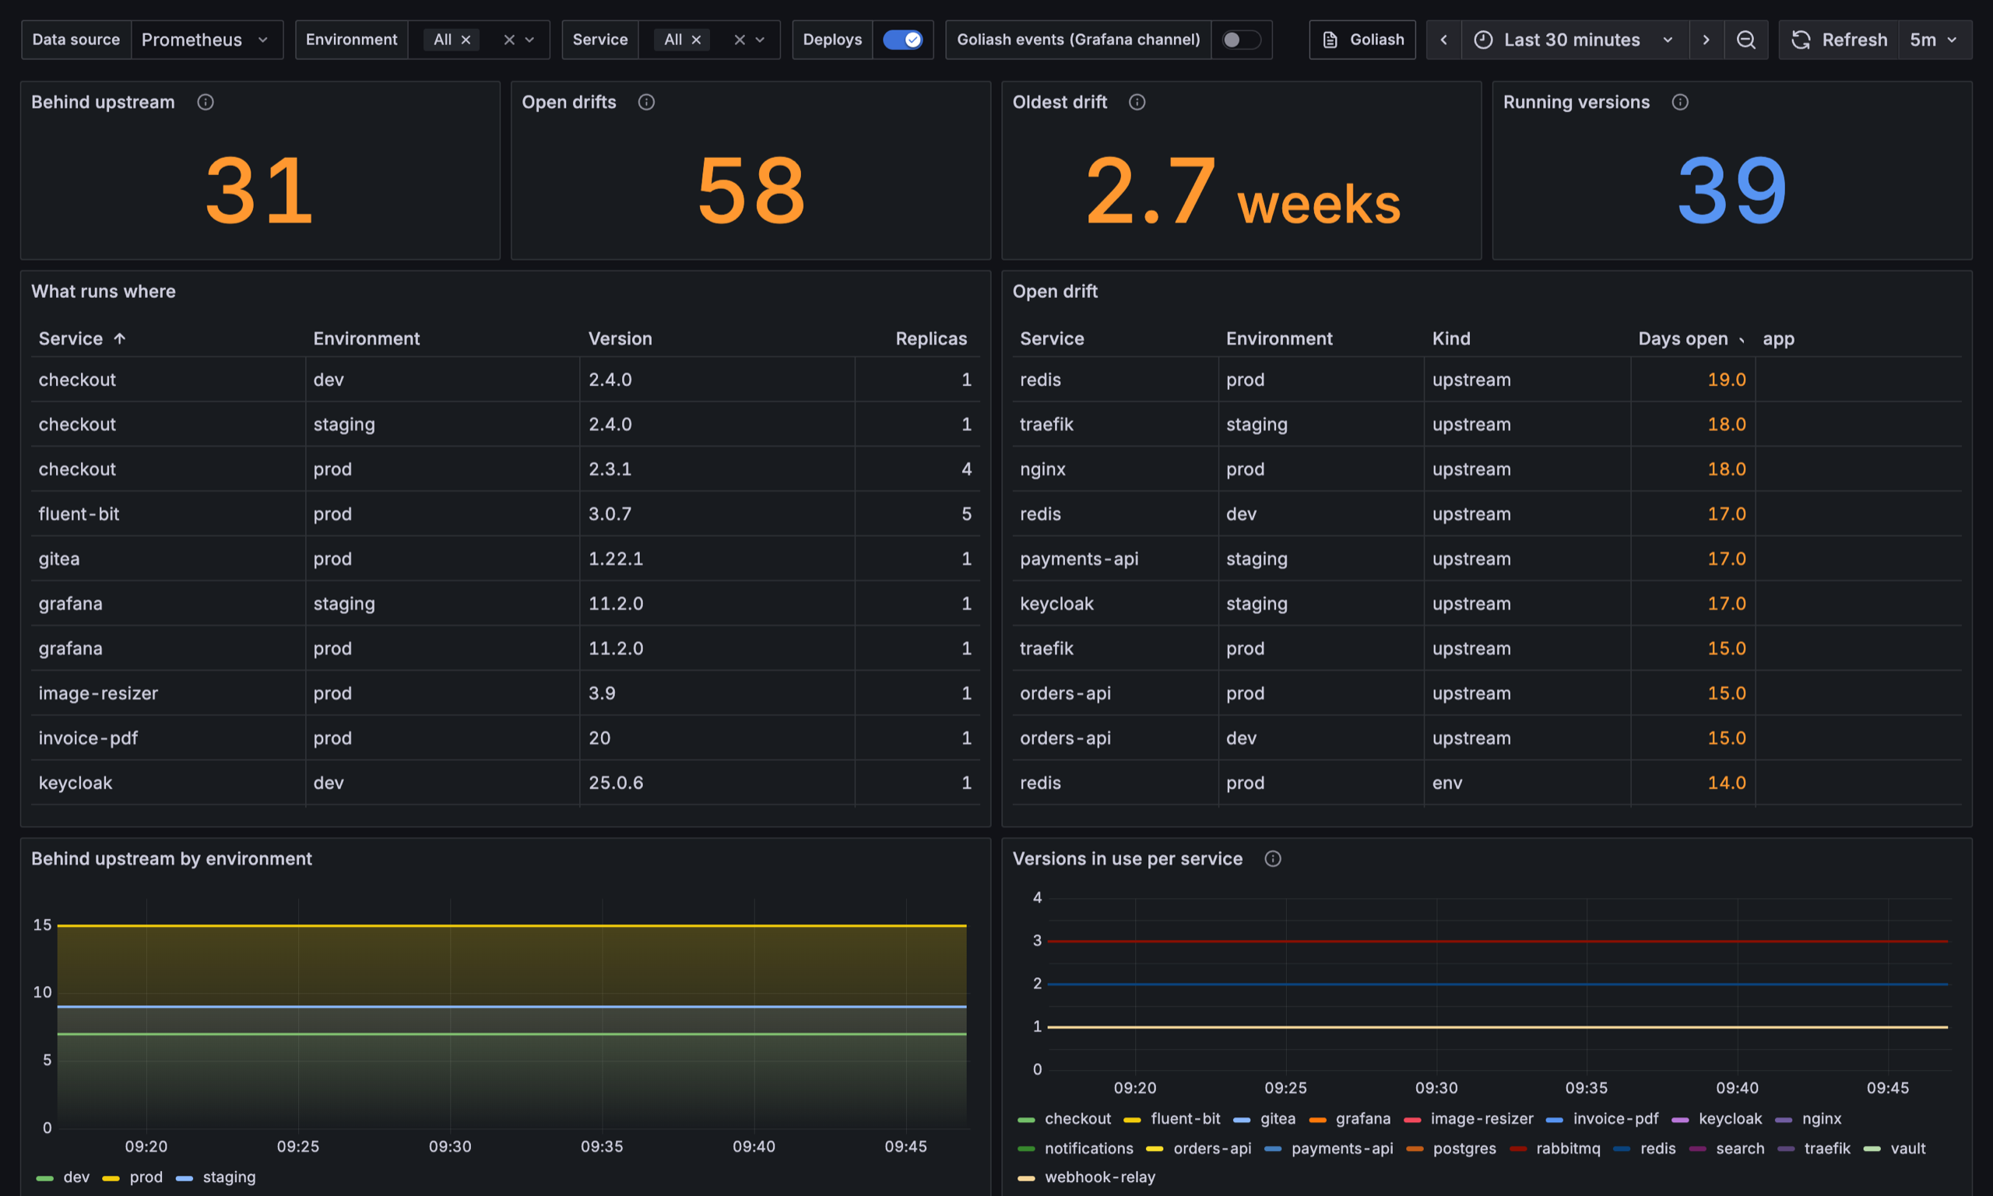The image size is (1993, 1196).
Task: Expand the Service filter dropdown chevron
Action: (760, 40)
